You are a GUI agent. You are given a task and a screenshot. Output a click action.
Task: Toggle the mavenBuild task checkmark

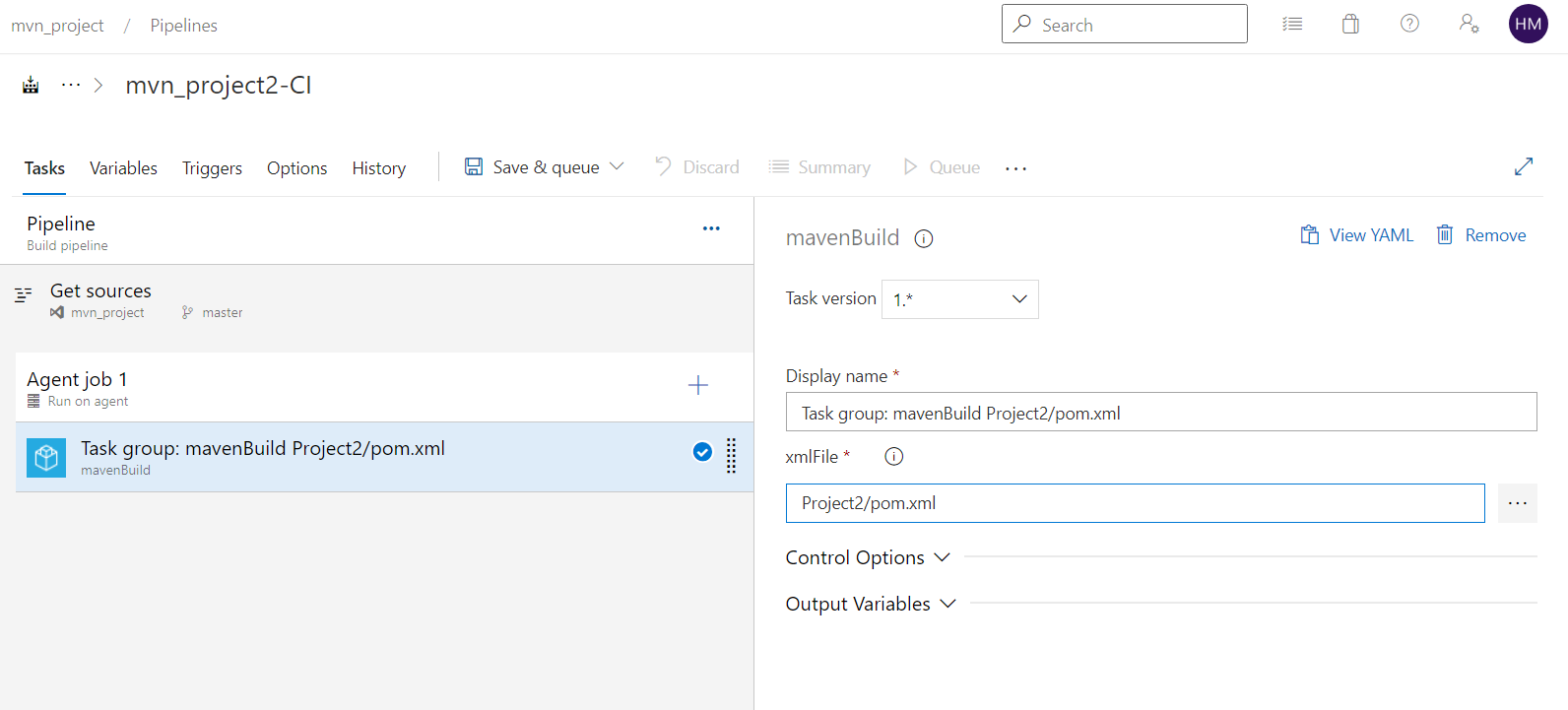point(702,452)
